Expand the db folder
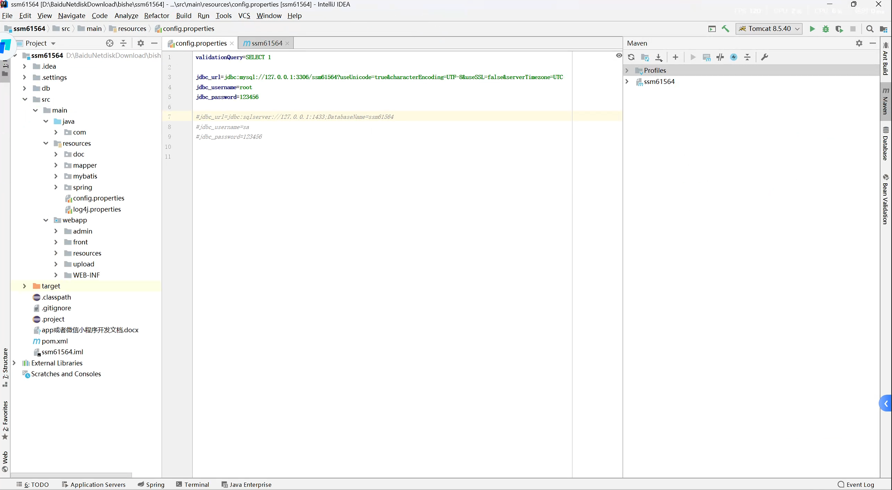The width and height of the screenshot is (892, 490). point(25,88)
